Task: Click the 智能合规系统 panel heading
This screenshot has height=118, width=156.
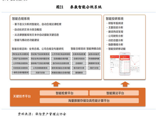Action: tap(21, 19)
